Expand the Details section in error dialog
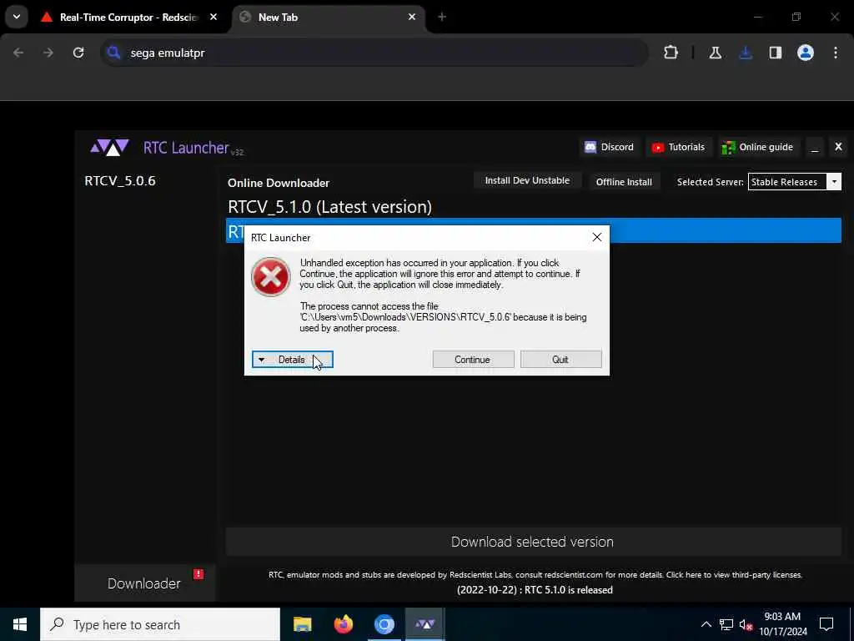This screenshot has width=854, height=641. click(293, 360)
